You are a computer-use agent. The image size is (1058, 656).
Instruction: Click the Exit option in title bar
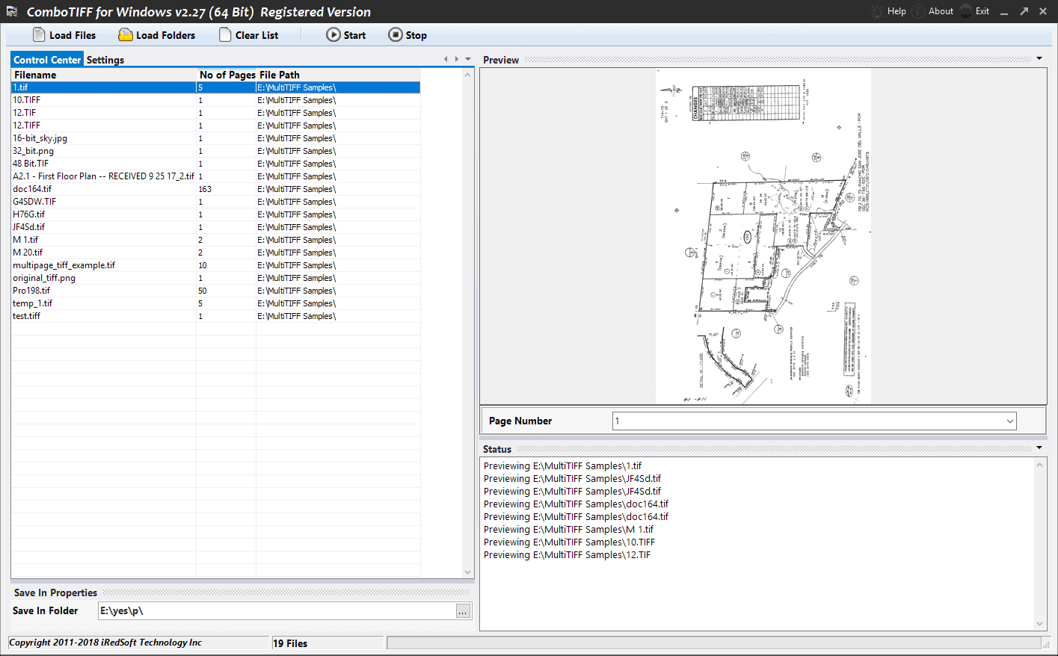(x=974, y=11)
